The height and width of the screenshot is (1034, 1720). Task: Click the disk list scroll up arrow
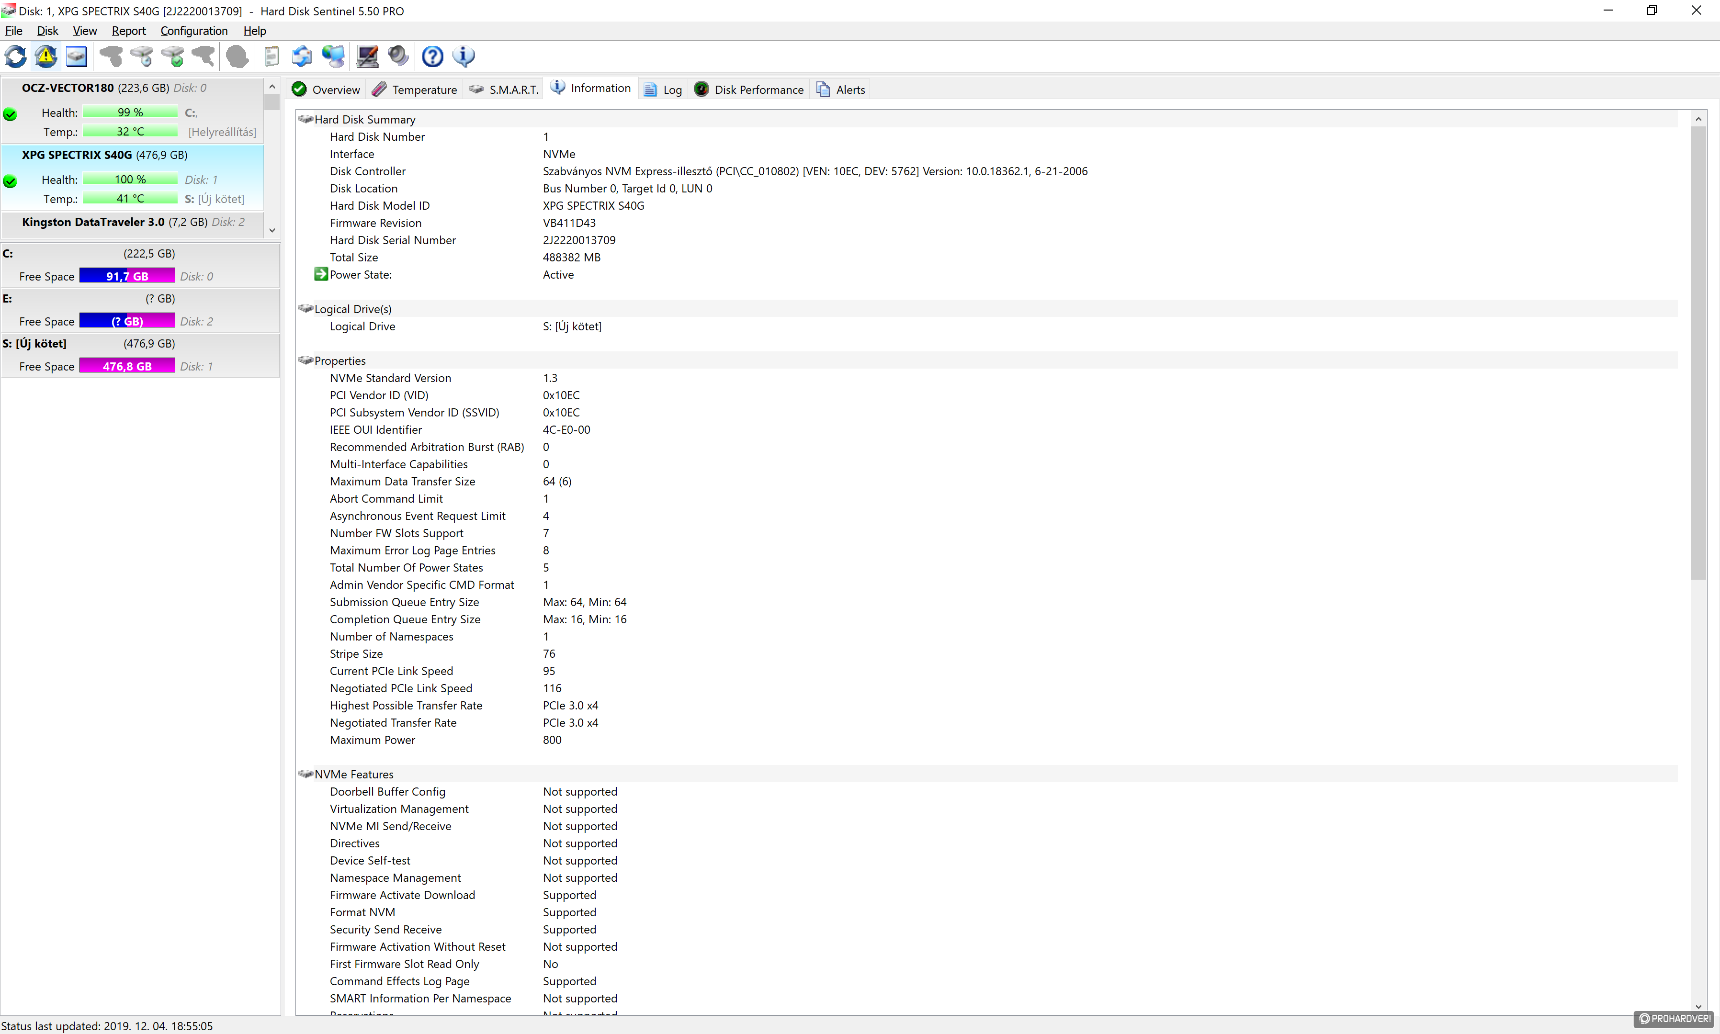coord(272,86)
